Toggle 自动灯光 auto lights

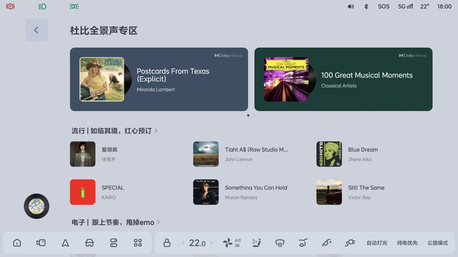click(x=377, y=243)
